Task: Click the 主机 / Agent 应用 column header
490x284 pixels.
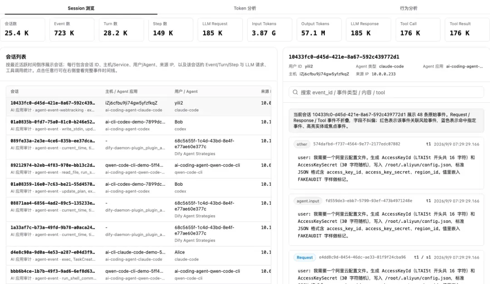Action: coord(121,91)
